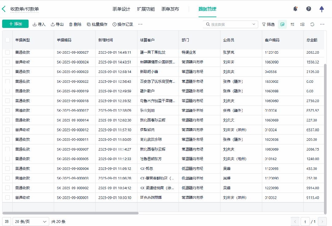Click the cell 湖北武汉余琼
The width and height of the screenshot is (332, 226).
151,140
